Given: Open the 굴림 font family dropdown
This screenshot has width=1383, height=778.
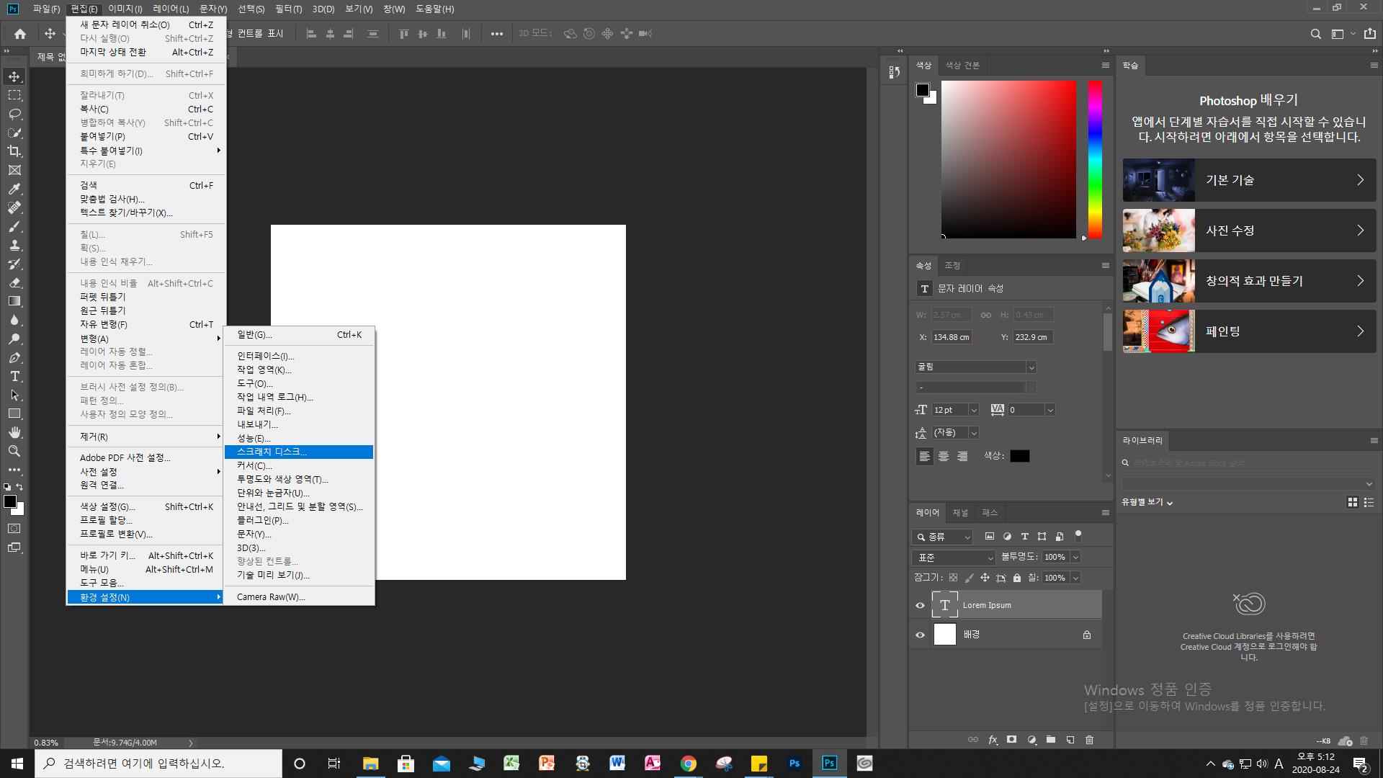Looking at the screenshot, I should click(1031, 367).
